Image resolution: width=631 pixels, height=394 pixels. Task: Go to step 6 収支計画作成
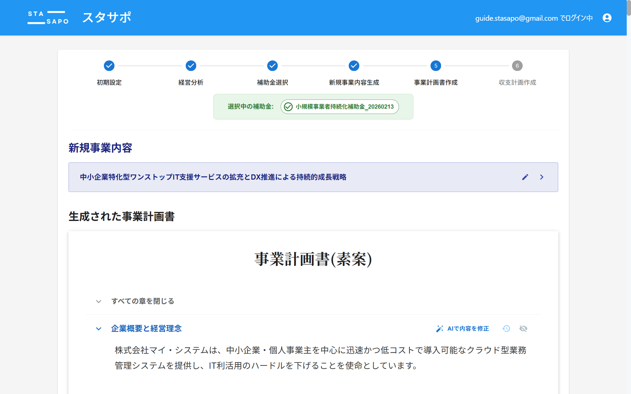tap(517, 66)
